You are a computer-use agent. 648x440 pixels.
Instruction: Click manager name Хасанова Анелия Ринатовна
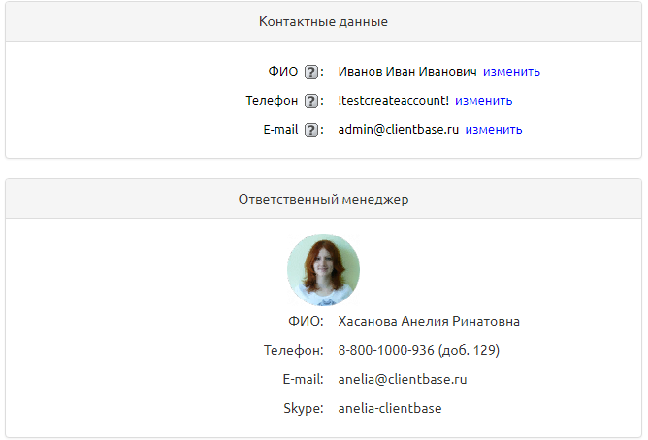click(x=429, y=321)
